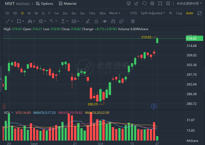Click the red D dividend marker
The width and height of the screenshot is (205, 145).
(4, 106)
